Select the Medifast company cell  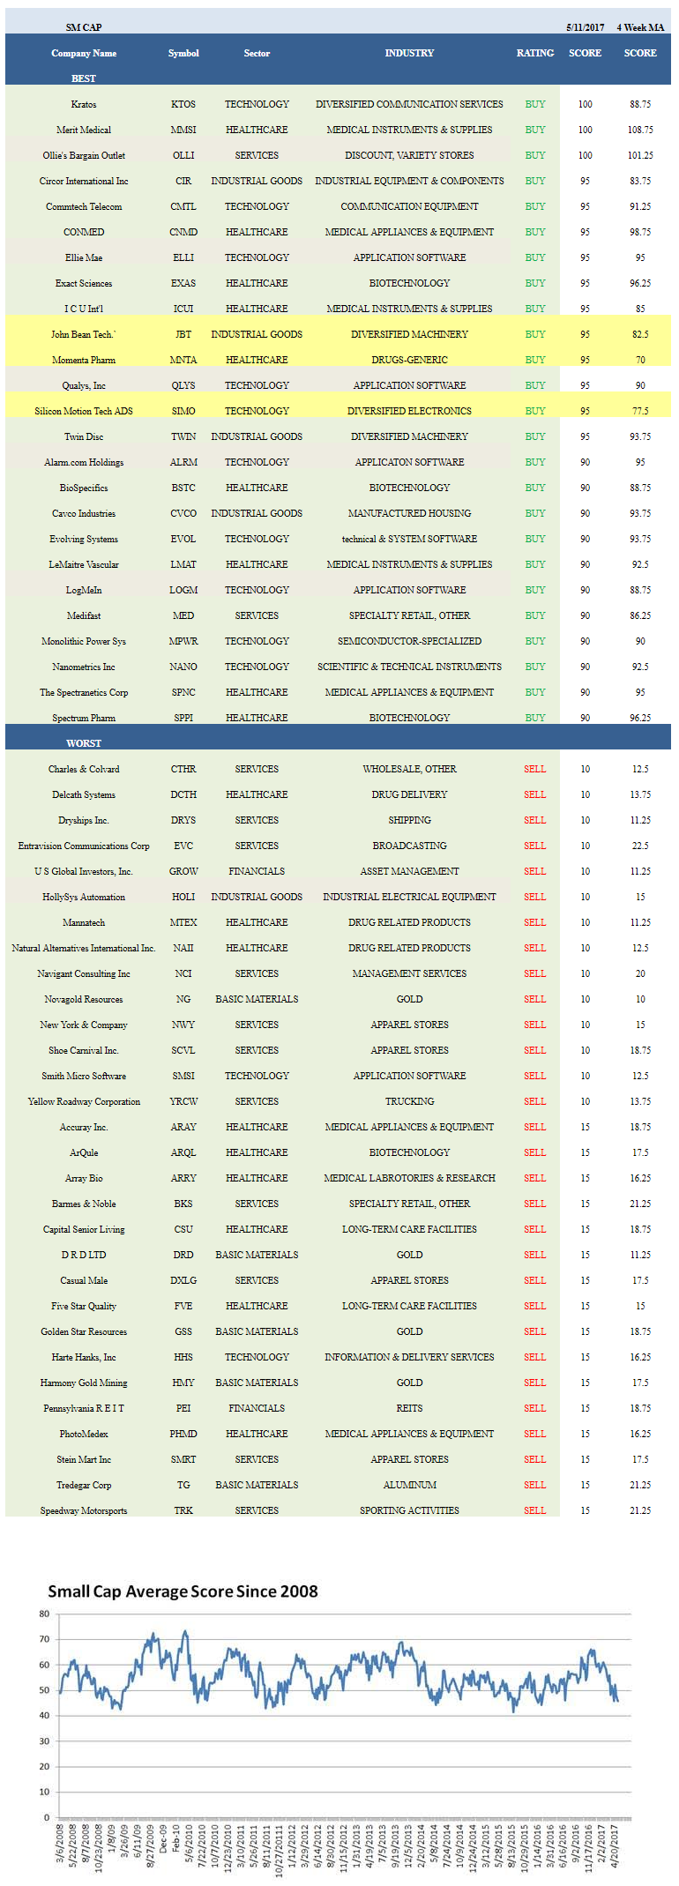point(84,615)
